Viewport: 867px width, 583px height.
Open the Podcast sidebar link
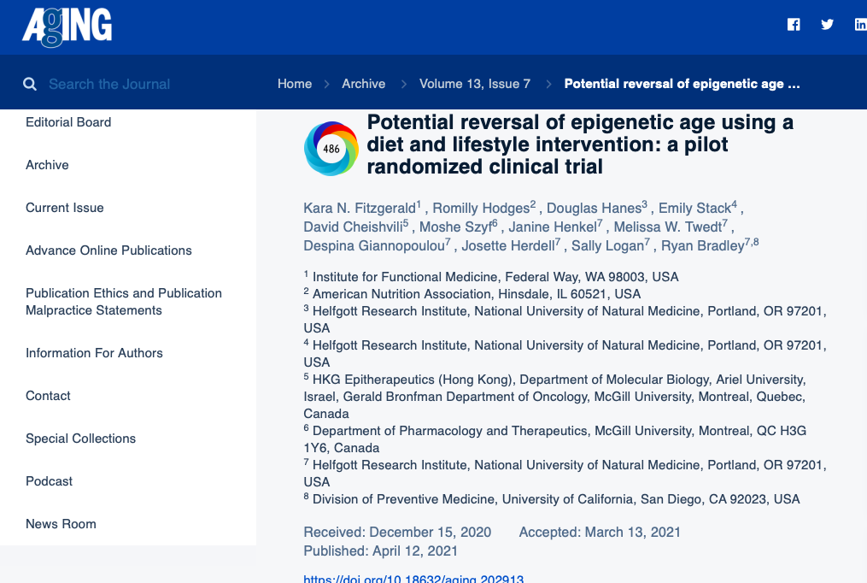point(50,481)
